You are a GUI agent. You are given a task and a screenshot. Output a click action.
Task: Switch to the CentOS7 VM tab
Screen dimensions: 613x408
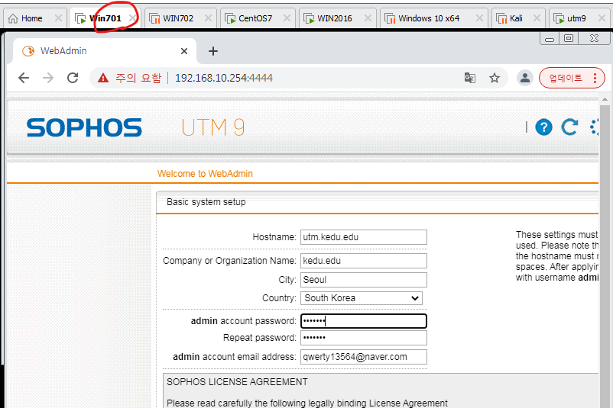[255, 18]
